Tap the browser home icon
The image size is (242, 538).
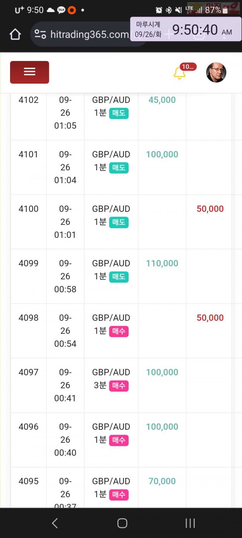point(15,34)
